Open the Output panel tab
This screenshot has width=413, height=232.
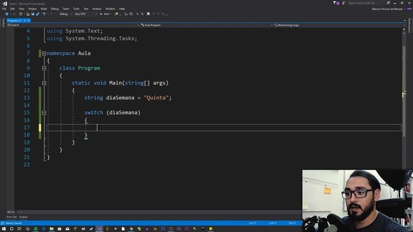click(x=23, y=217)
